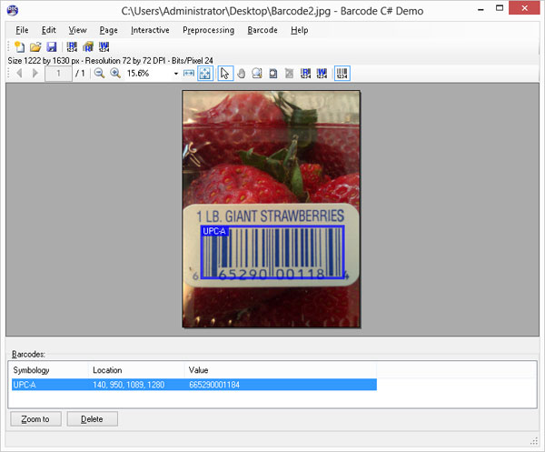Select the UPC-A symbology cell
Viewport: 545px width, 452px height.
pyautogui.click(x=25, y=385)
